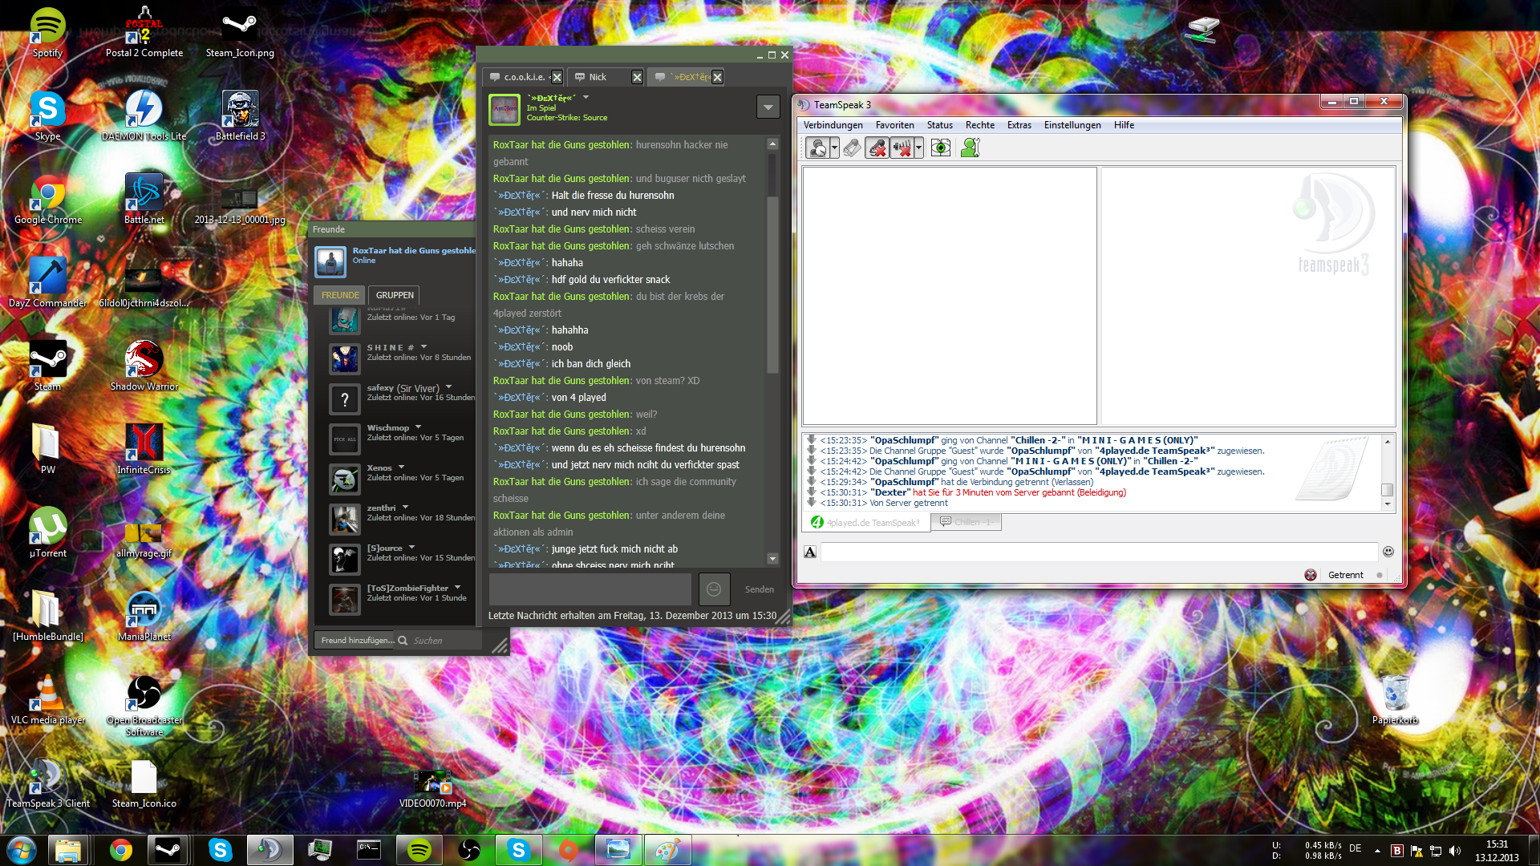
Task: Open Favoriten menu in TeamSpeak
Action: (894, 125)
